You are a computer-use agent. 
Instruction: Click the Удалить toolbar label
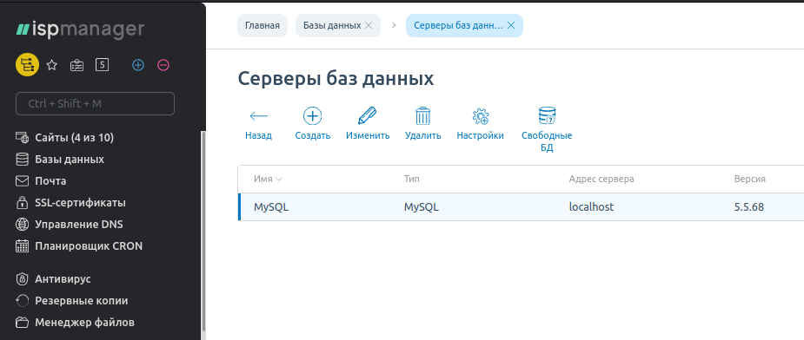pyautogui.click(x=423, y=135)
